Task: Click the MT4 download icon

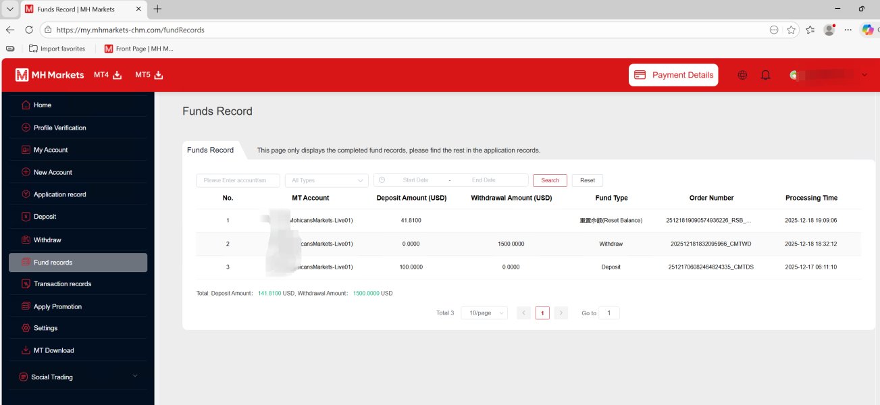Action: (x=117, y=75)
